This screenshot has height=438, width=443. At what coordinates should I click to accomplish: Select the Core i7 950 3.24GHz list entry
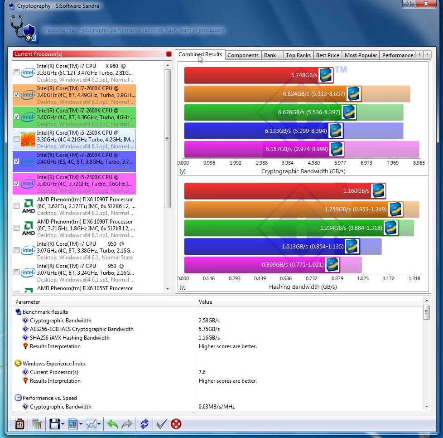pyautogui.click(x=75, y=273)
